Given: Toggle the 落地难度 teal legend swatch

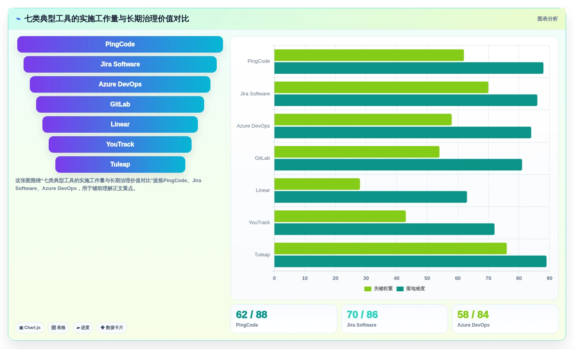Looking at the screenshot, I should [400, 289].
